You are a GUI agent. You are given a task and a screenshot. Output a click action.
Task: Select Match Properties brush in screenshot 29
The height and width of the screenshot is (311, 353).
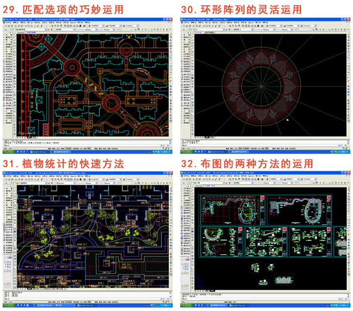tap(35, 26)
